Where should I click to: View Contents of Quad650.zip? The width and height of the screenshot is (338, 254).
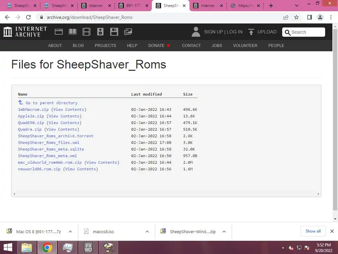tap(64, 123)
